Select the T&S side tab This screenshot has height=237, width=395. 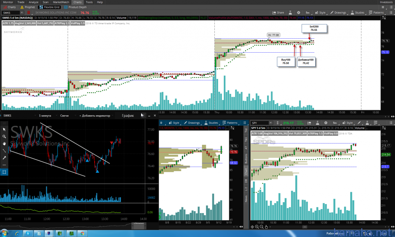tap(246, 139)
